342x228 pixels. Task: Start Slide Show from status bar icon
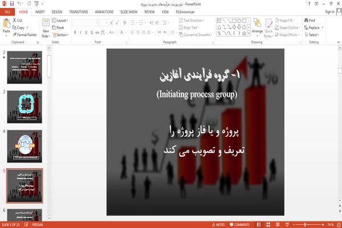287,225
